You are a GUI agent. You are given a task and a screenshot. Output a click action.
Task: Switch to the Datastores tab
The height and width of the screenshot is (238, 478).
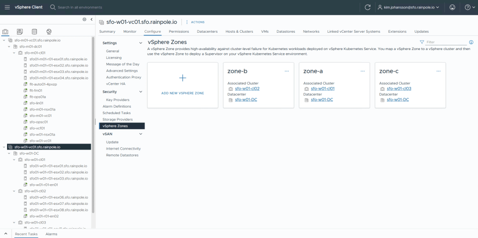[x=285, y=31]
